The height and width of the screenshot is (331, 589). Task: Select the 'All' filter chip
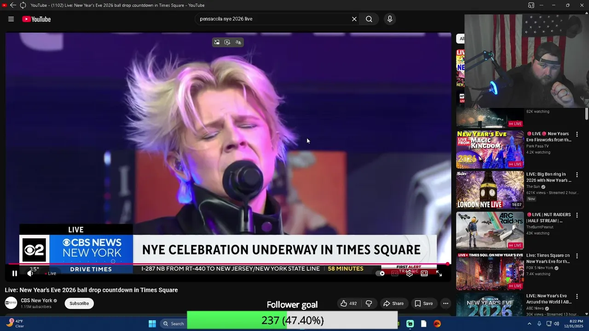click(x=461, y=39)
